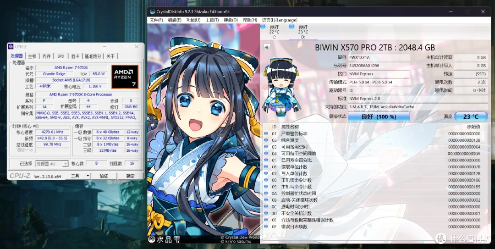
Task: Click the BIWIN X570 PRO 2TB title
Action: [x=375, y=47]
